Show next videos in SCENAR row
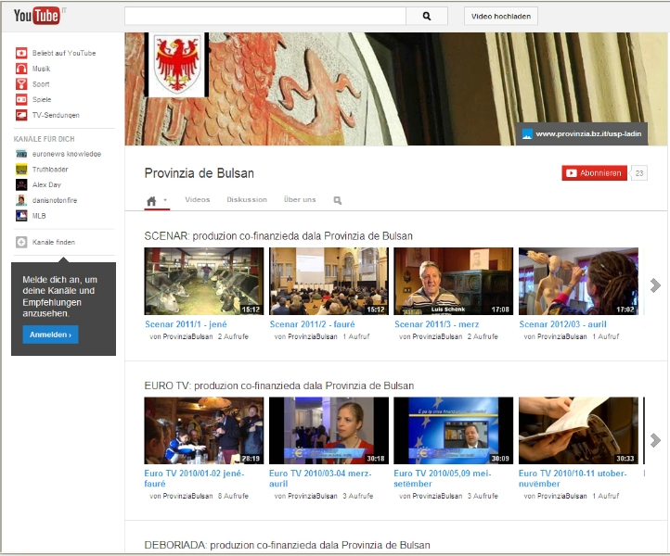The height and width of the screenshot is (556, 670). [x=655, y=285]
